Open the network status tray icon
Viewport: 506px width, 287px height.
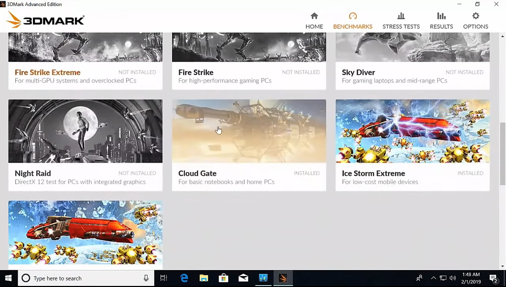point(443,278)
